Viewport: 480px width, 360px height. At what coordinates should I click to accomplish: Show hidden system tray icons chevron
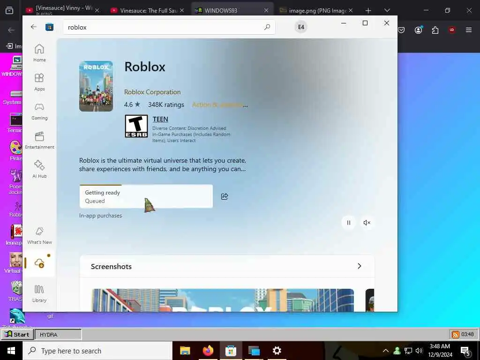tap(386, 351)
